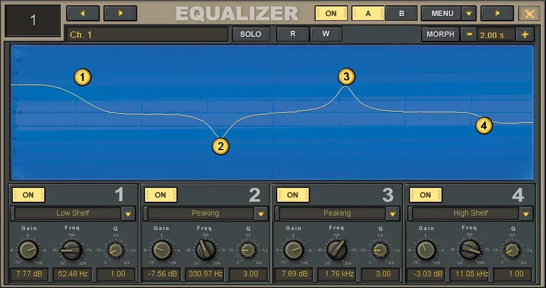
Task: Click band 3 Freq knob
Action: [x=337, y=250]
